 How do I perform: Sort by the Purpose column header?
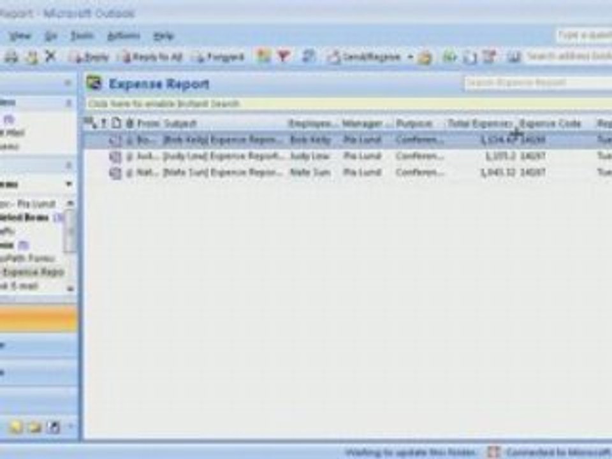pyautogui.click(x=414, y=124)
